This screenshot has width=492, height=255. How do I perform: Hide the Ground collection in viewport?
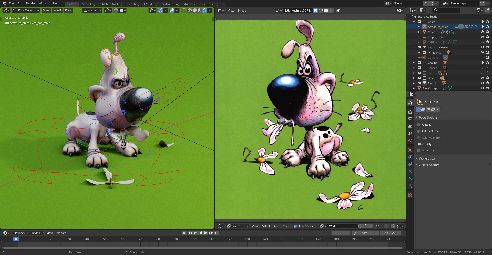tap(482, 63)
